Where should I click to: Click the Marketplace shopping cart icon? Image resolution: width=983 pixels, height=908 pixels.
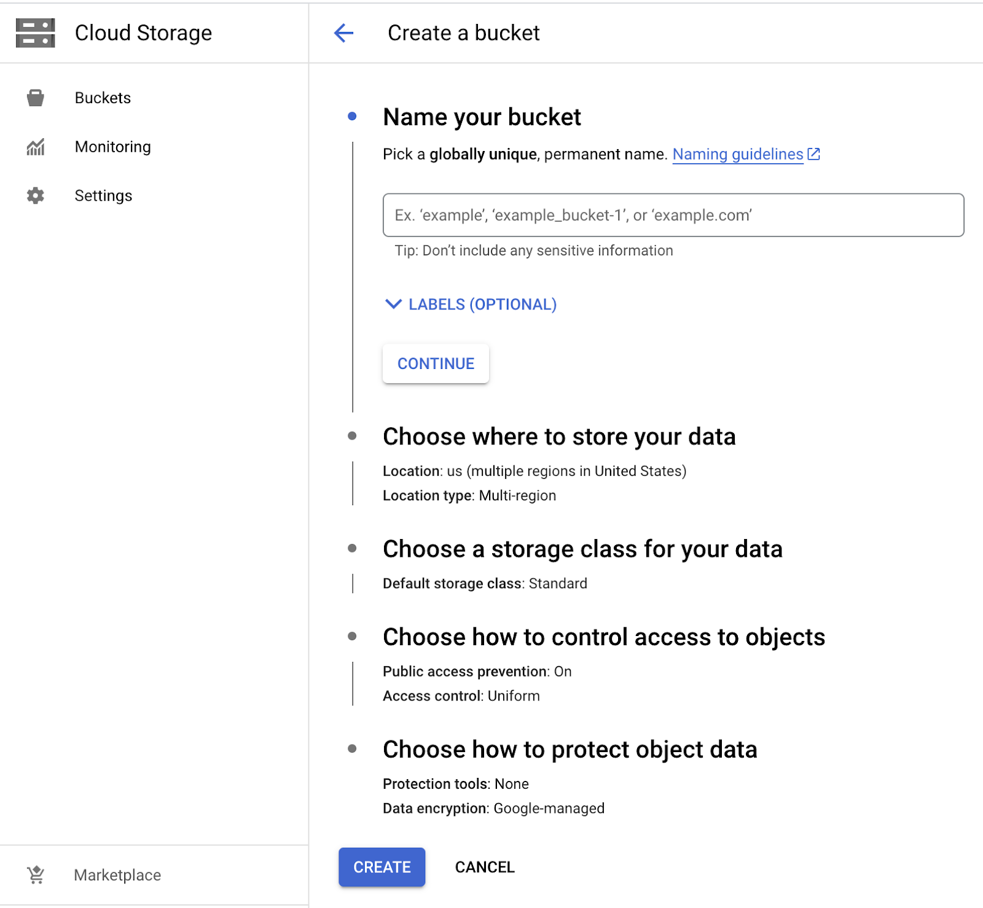click(36, 875)
